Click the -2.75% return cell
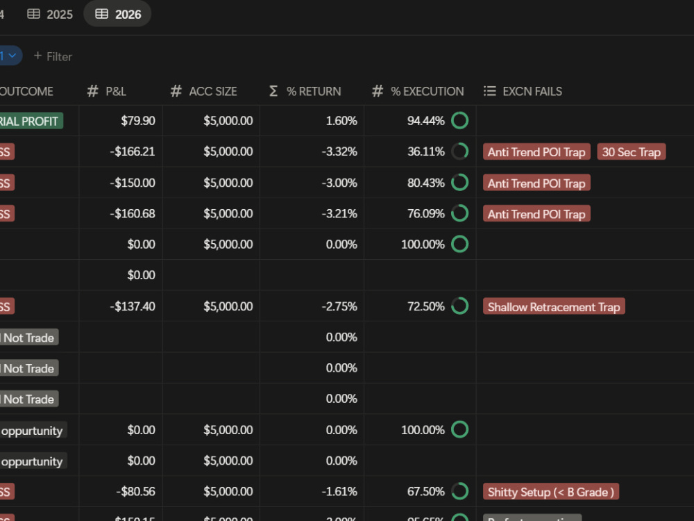The height and width of the screenshot is (521, 694). [x=312, y=306]
